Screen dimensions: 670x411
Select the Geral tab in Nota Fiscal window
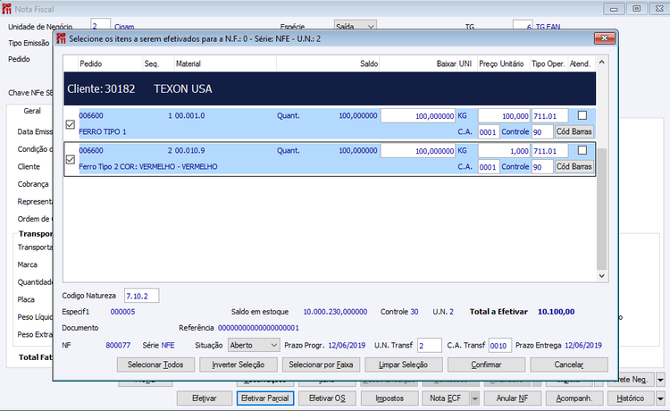(32, 111)
